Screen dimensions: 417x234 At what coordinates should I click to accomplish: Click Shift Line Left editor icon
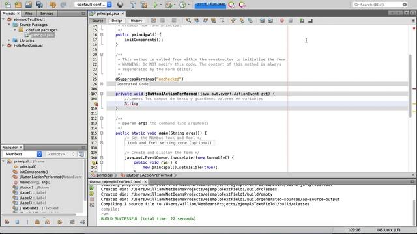tap(262, 21)
